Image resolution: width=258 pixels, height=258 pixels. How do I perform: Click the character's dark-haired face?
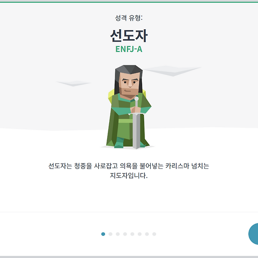pos(129,82)
